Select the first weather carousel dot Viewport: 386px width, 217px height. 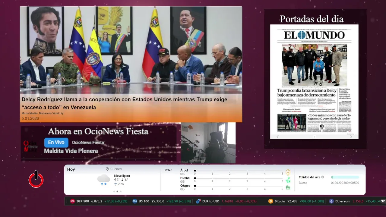pyautogui.click(x=114, y=191)
